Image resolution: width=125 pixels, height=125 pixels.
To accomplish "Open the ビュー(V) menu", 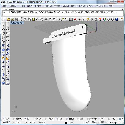I will pos(22,6).
